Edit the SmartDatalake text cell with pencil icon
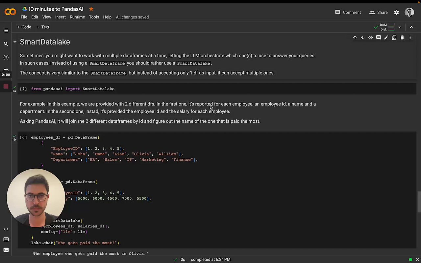Viewport: 421px width, 263px height. [386, 37]
